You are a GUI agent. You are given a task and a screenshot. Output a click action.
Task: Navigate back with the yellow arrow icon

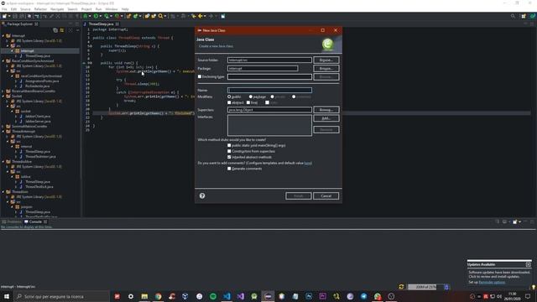(201, 16)
